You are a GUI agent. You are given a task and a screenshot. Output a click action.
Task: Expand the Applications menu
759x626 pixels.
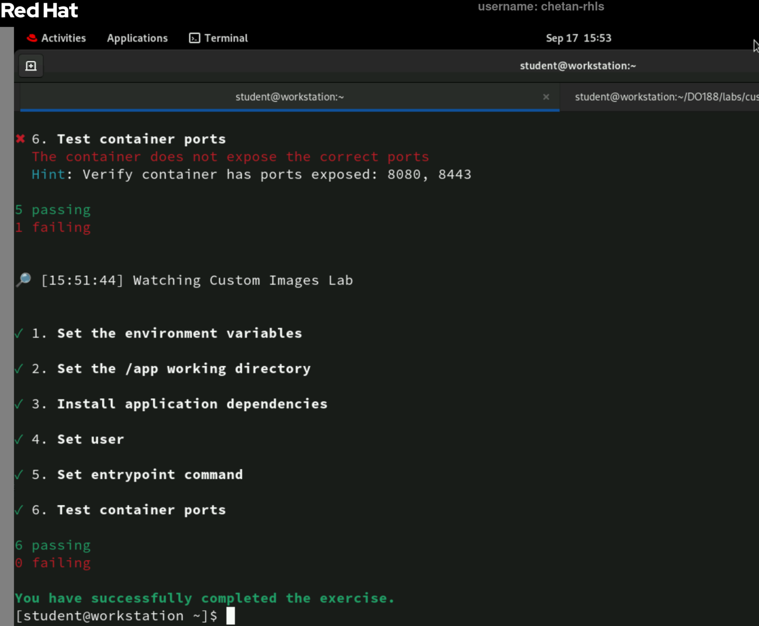click(x=137, y=38)
